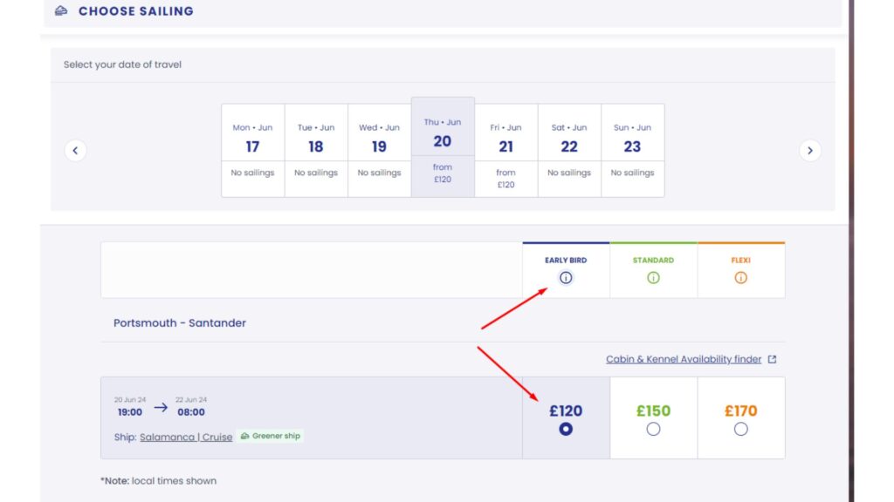
Task: Click the external link icon beside Availability finder
Action: click(772, 359)
